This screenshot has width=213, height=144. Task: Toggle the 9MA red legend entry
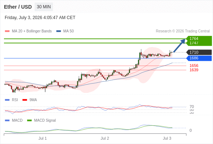[30, 100]
